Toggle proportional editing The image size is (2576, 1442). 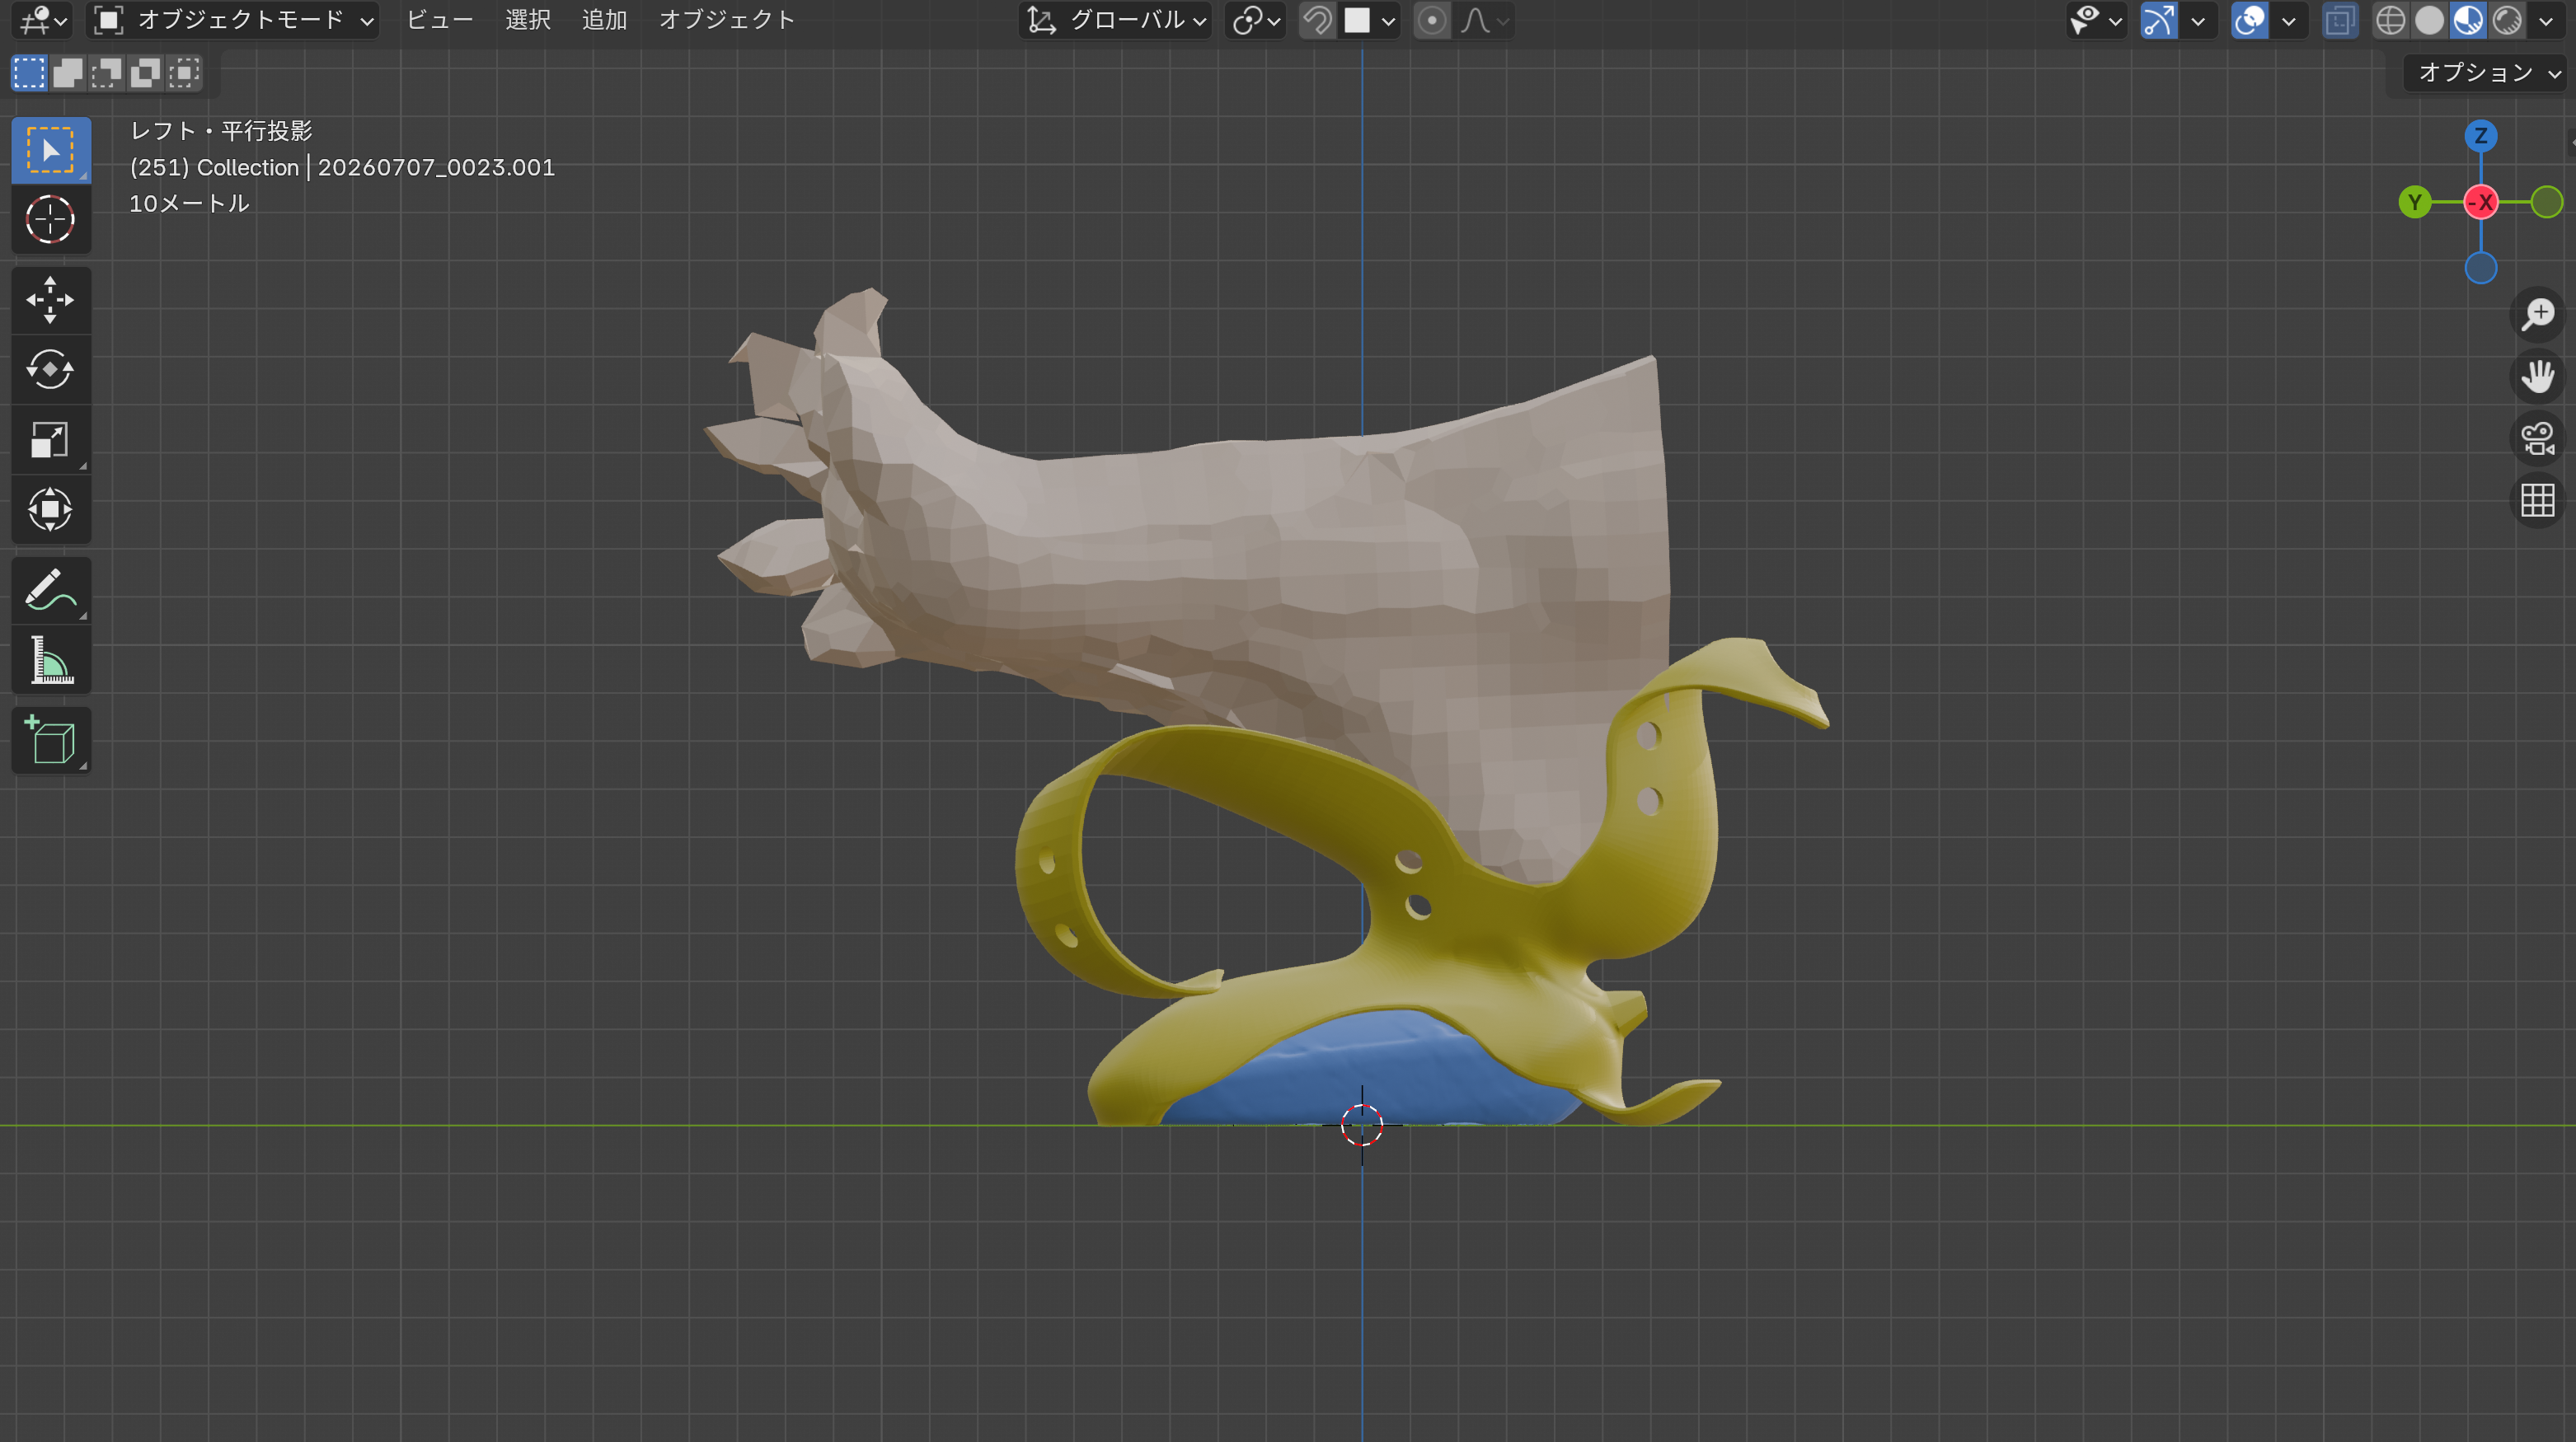[x=1432, y=20]
